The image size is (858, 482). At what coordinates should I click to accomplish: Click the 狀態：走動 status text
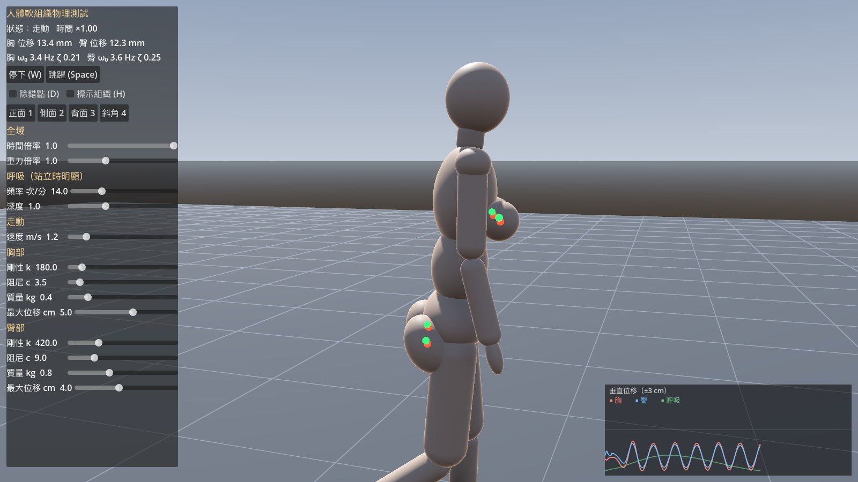coord(28,28)
